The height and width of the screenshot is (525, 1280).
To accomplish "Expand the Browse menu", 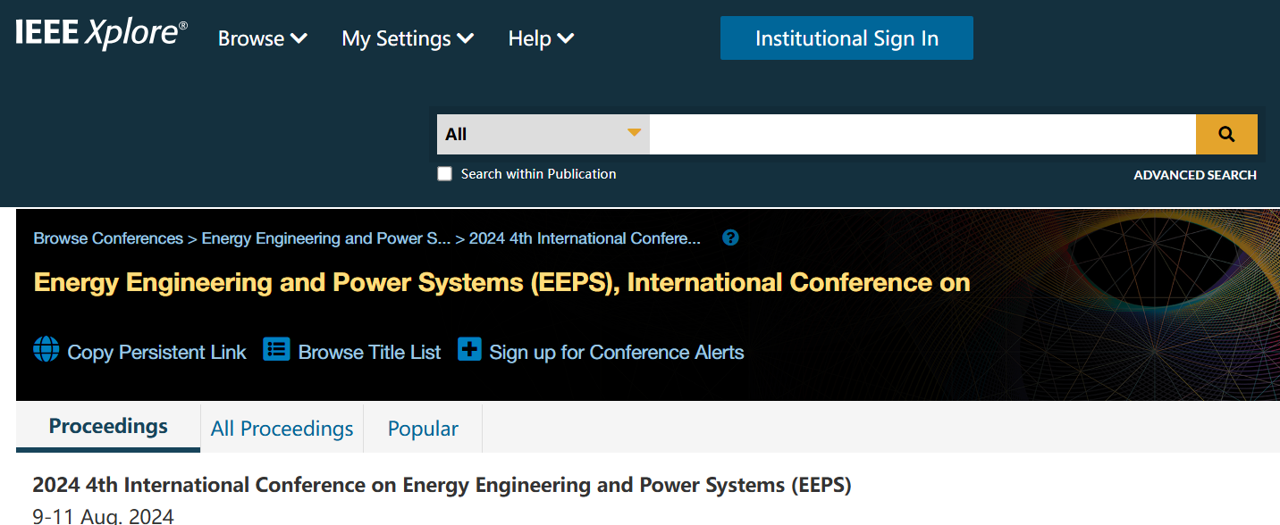I will (263, 38).
